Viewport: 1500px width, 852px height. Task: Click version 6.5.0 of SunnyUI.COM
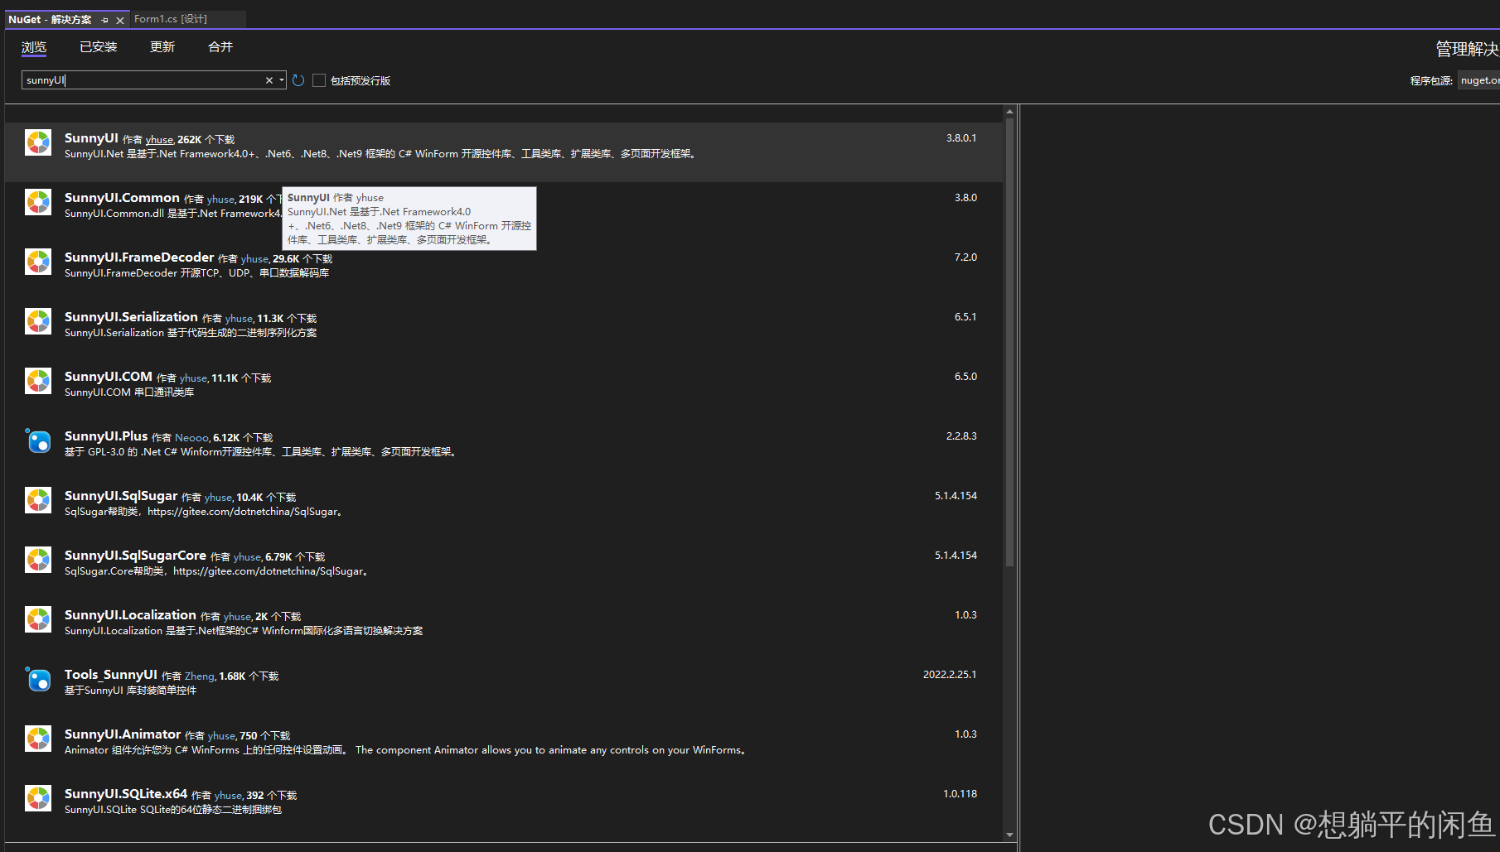[965, 377]
